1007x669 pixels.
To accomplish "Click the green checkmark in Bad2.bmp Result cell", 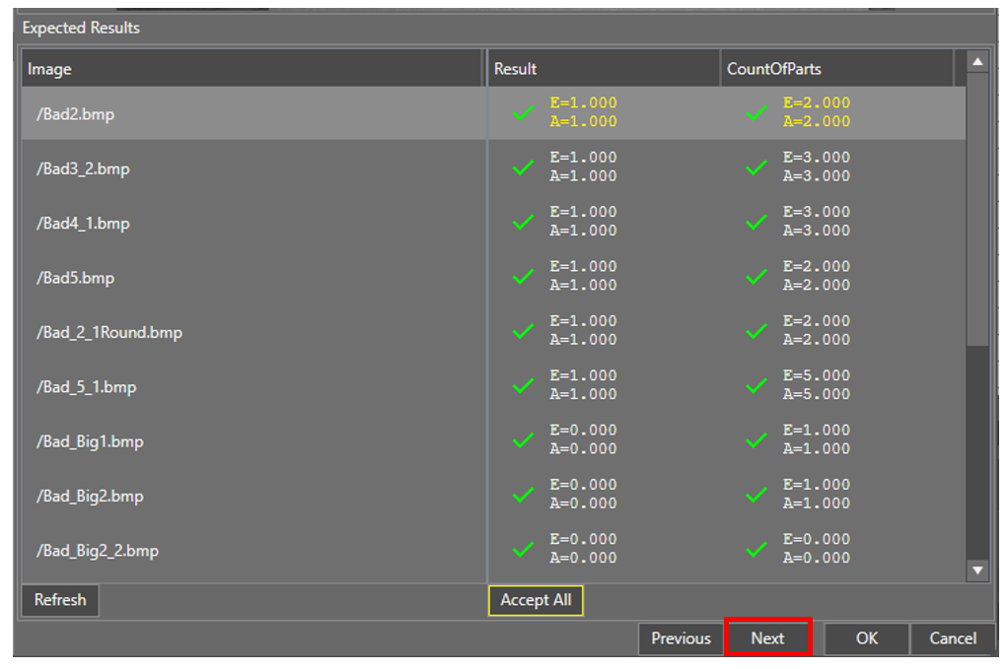I will [x=524, y=113].
